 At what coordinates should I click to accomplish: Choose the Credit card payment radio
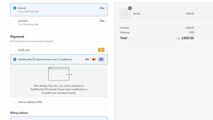[15, 50]
